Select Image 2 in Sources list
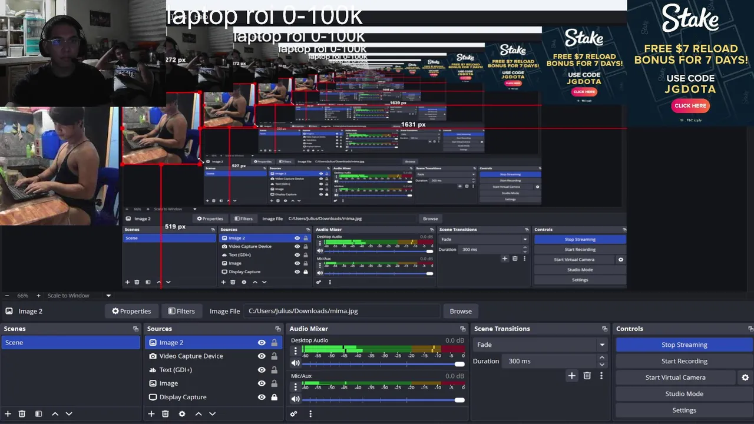754x424 pixels. coord(214,343)
